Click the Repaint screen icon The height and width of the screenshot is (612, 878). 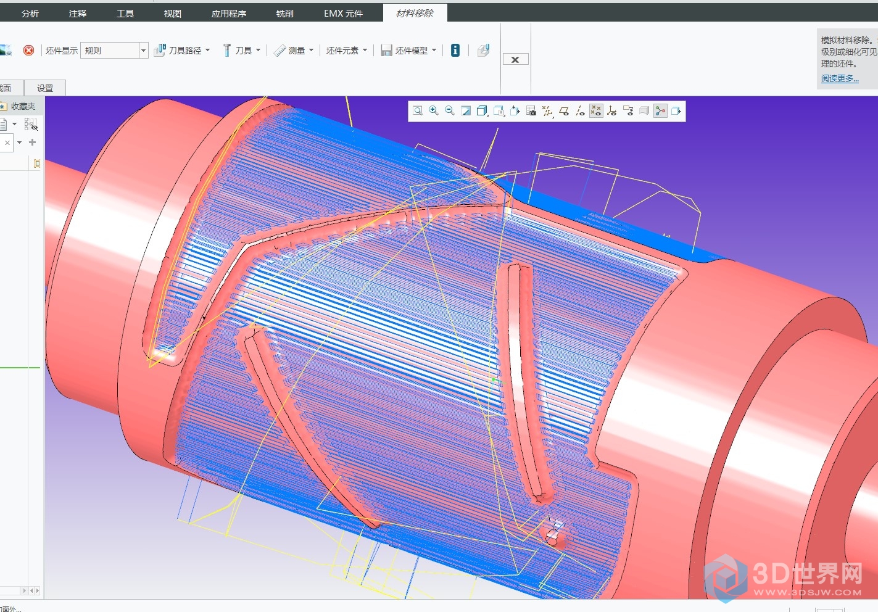click(x=466, y=111)
